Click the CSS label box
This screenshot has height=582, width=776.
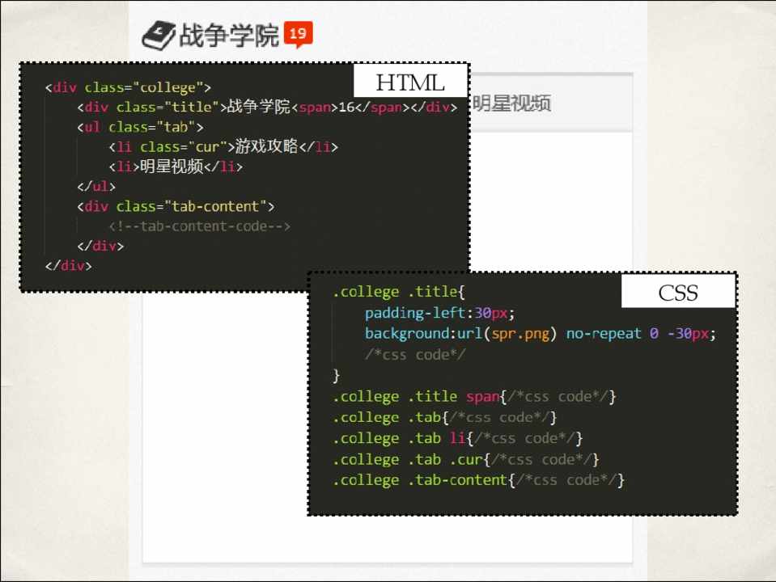coord(678,292)
